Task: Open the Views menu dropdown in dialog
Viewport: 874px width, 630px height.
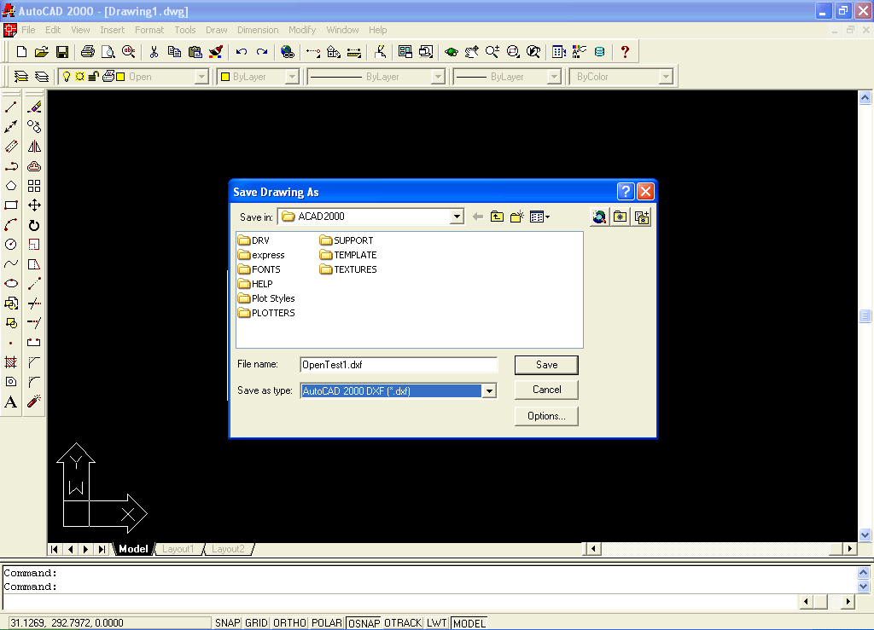Action: (x=539, y=217)
